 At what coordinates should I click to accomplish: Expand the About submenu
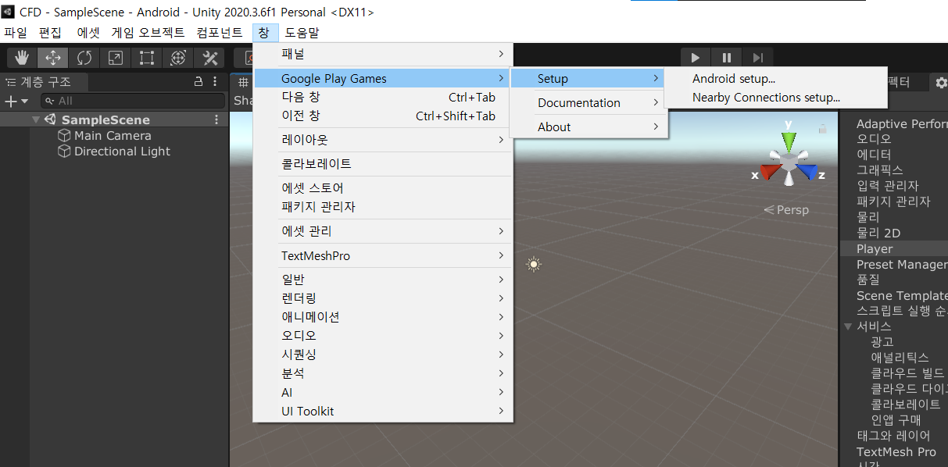[x=588, y=127]
